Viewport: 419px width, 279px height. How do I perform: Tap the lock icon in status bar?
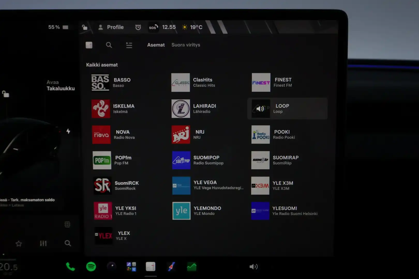click(85, 27)
